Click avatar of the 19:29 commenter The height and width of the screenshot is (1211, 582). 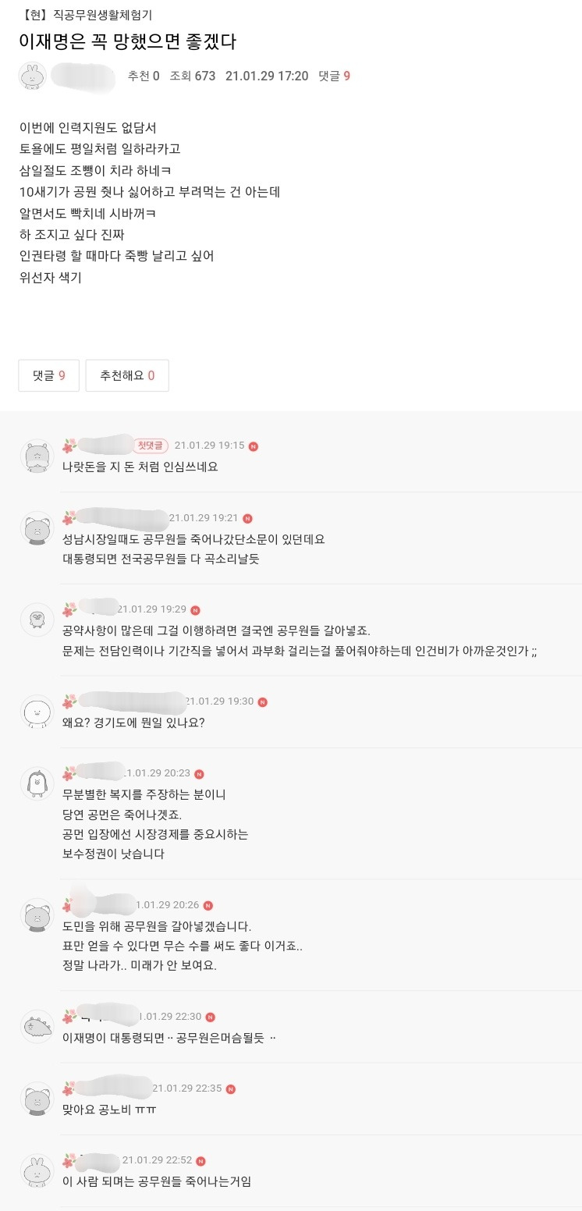click(36, 620)
